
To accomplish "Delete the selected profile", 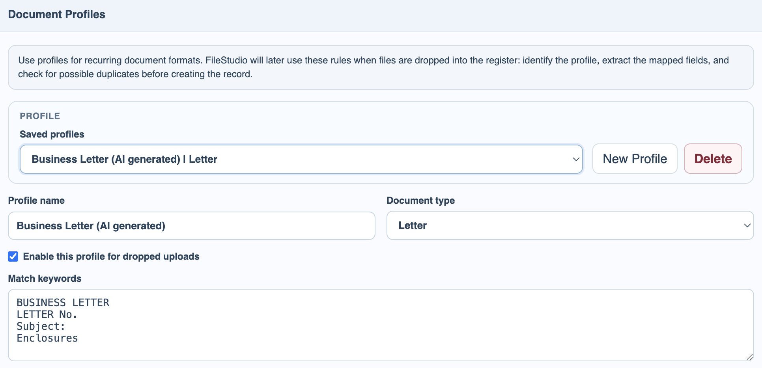I will pyautogui.click(x=713, y=159).
